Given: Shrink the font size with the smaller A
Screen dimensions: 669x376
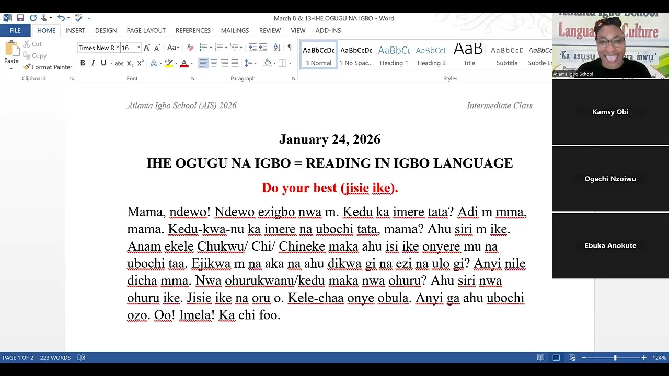Looking at the screenshot, I should (x=157, y=48).
